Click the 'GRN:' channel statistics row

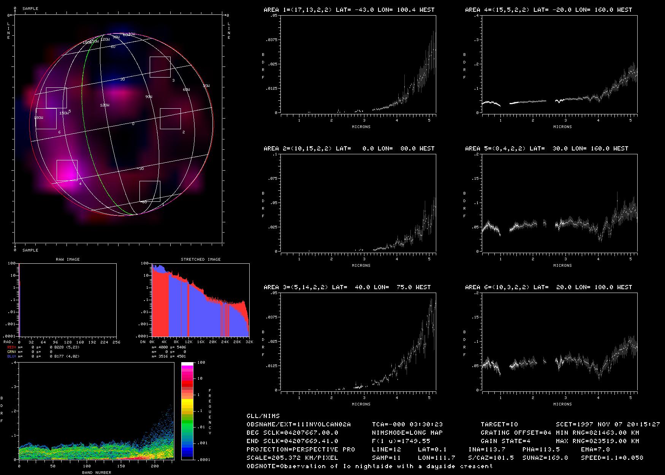pos(30,352)
